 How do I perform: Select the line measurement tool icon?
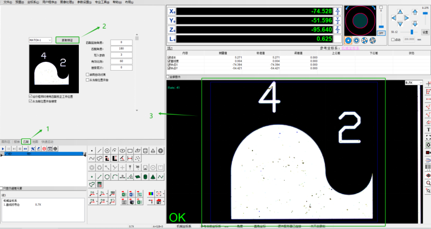(100, 151)
